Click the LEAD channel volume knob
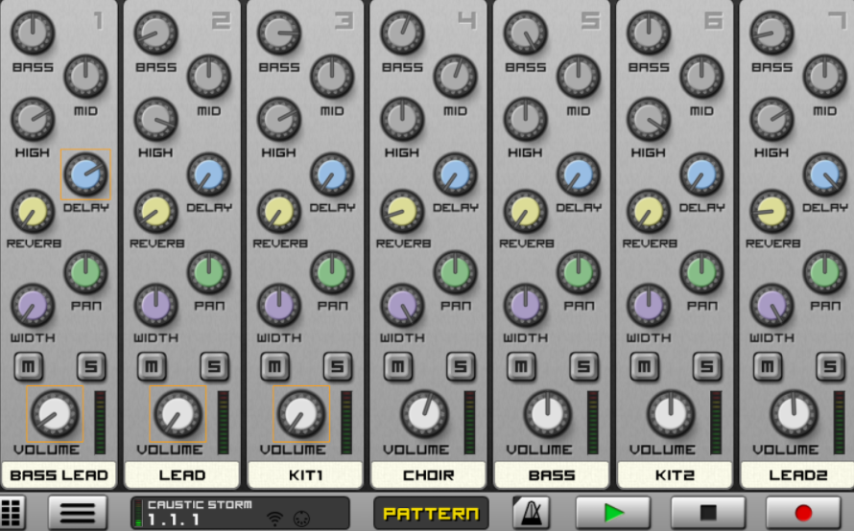The height and width of the screenshot is (531, 854). click(x=178, y=414)
